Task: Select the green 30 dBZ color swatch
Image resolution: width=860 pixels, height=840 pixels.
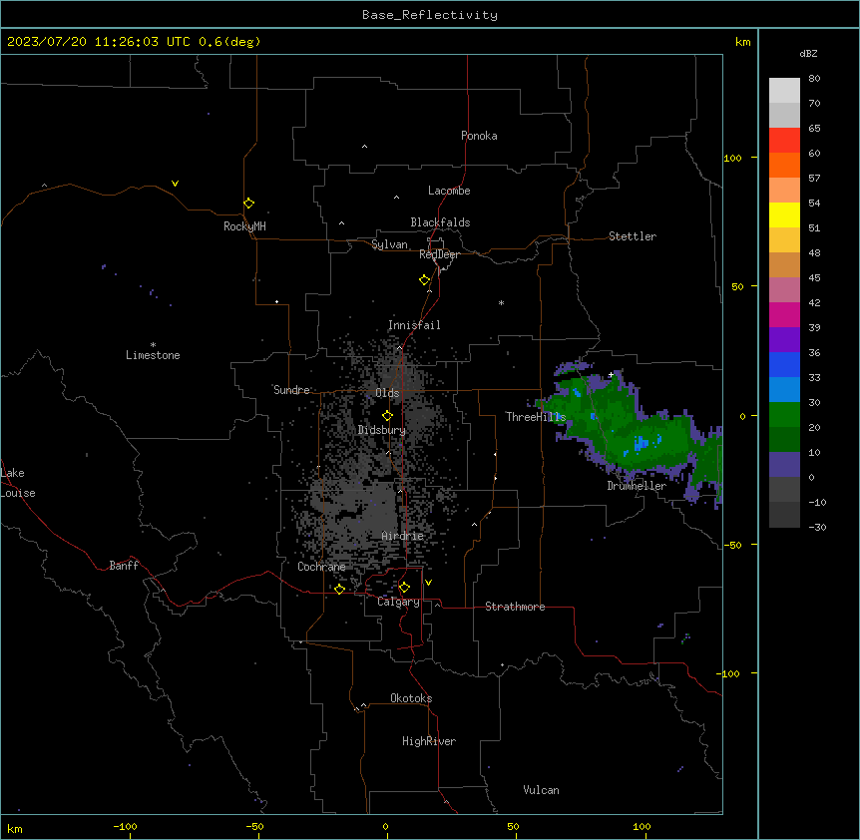Action: (784, 415)
